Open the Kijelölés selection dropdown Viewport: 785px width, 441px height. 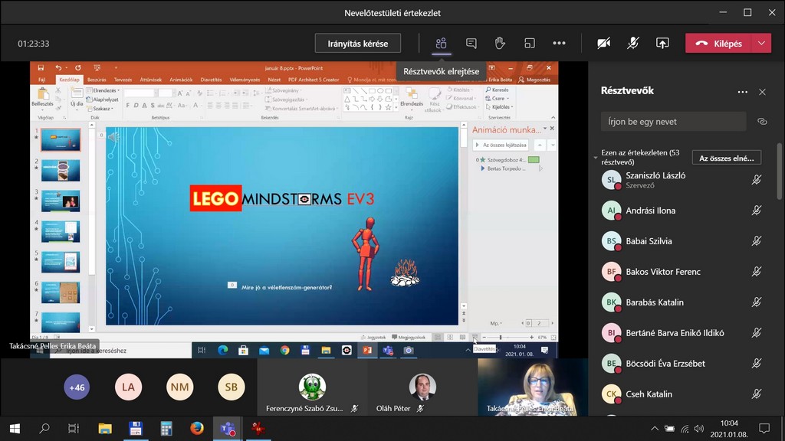(498, 107)
